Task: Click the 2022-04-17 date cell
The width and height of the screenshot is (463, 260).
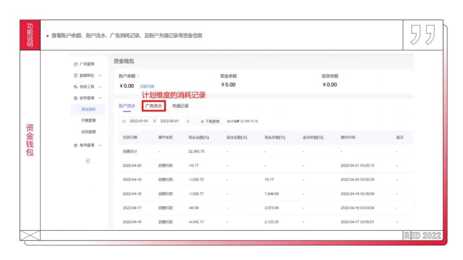Action: pos(132,208)
